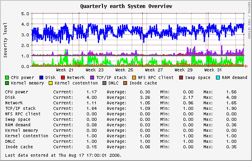Viewport: 252px width, 161px height.
Task: Click RAM demand Max value 0.36
Action: click(x=231, y=125)
